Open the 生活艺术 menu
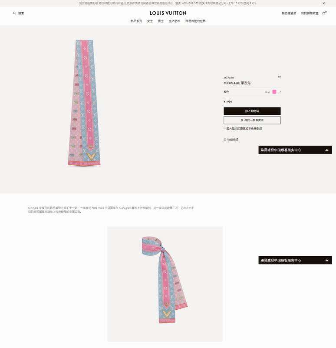 (175, 21)
